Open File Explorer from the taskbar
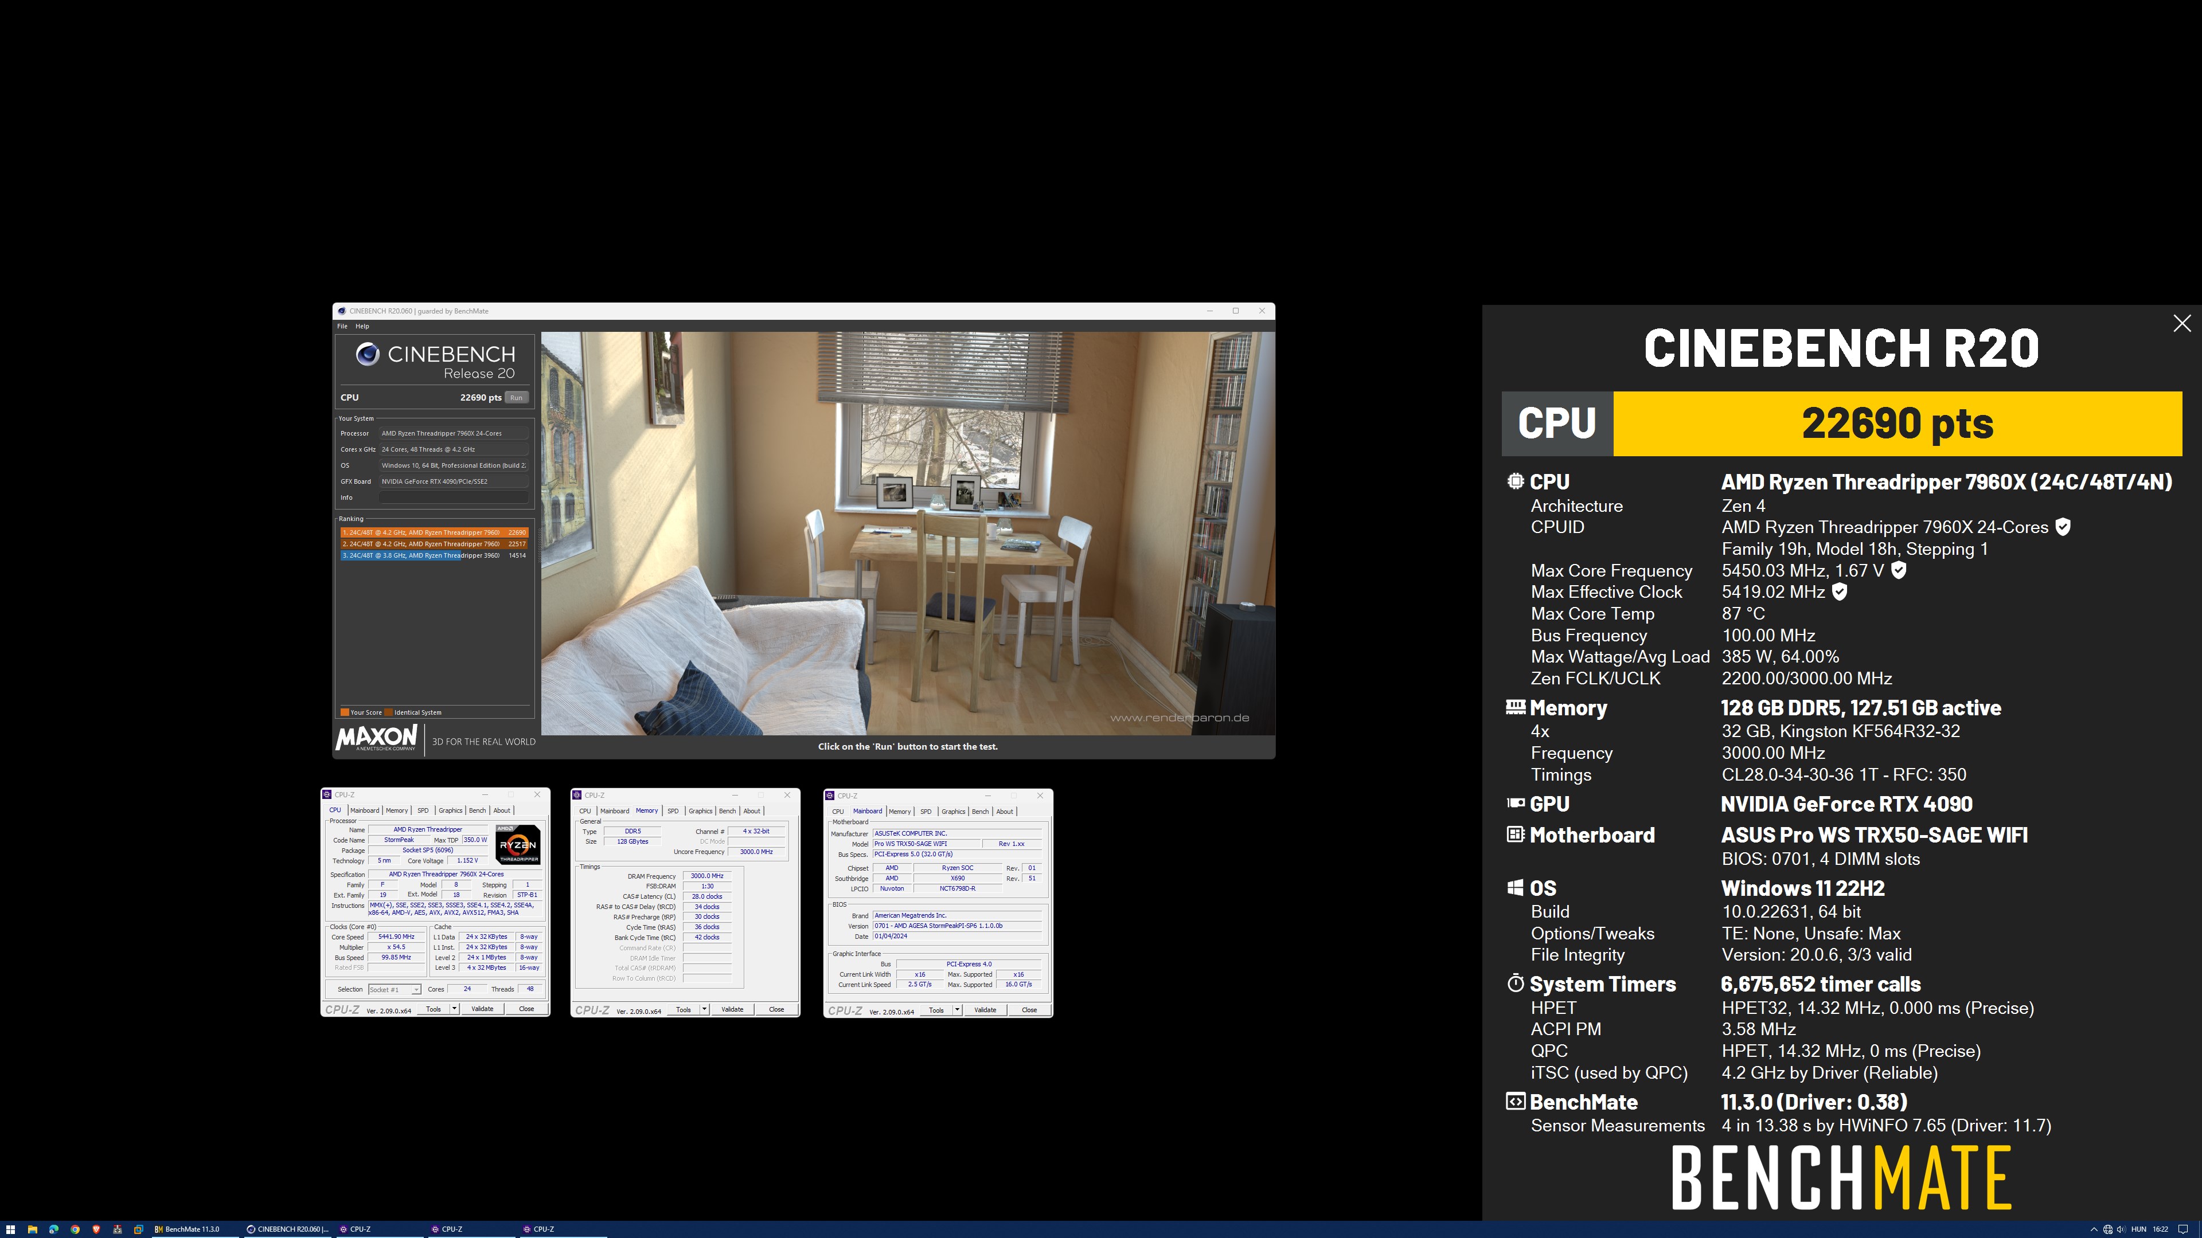 [33, 1229]
